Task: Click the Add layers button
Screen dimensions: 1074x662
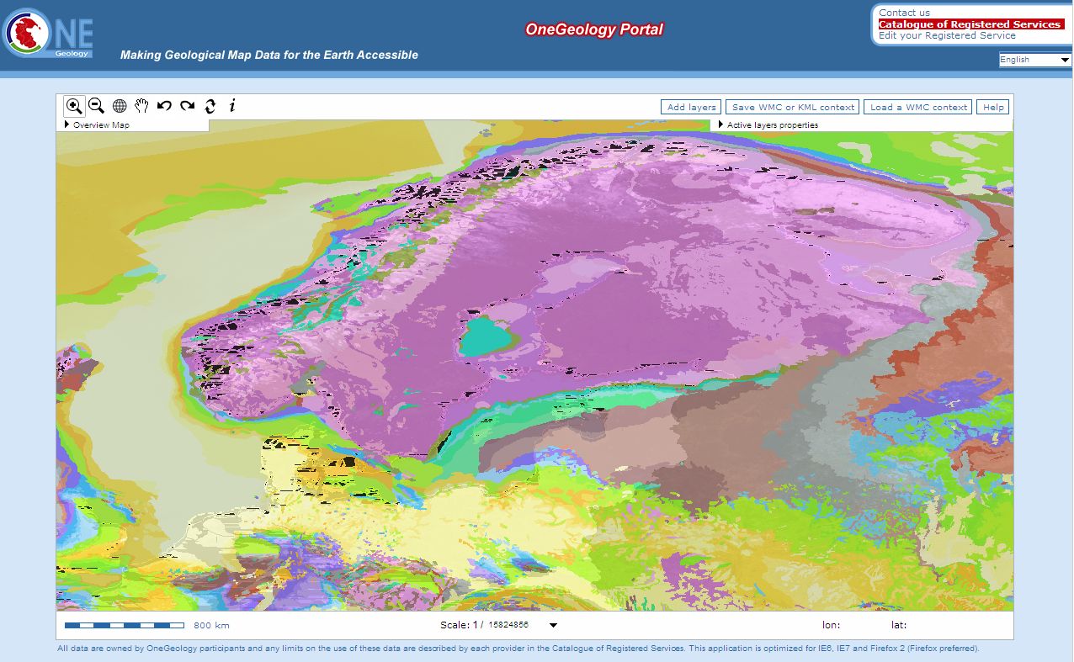Action: coord(691,108)
